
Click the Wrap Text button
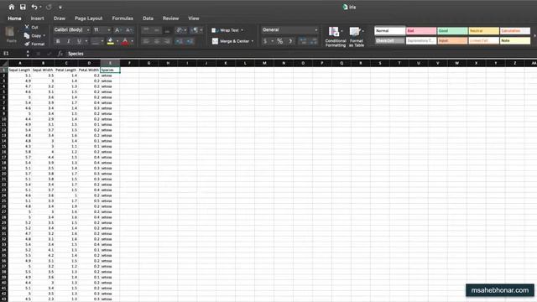(225, 30)
